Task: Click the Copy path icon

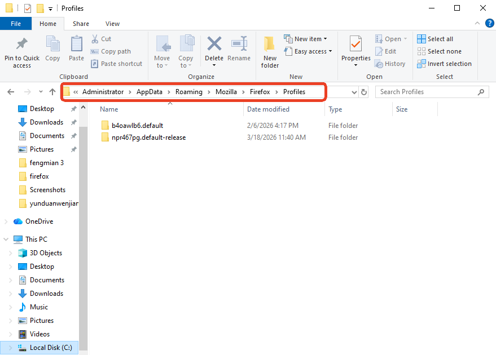Action: click(x=111, y=51)
